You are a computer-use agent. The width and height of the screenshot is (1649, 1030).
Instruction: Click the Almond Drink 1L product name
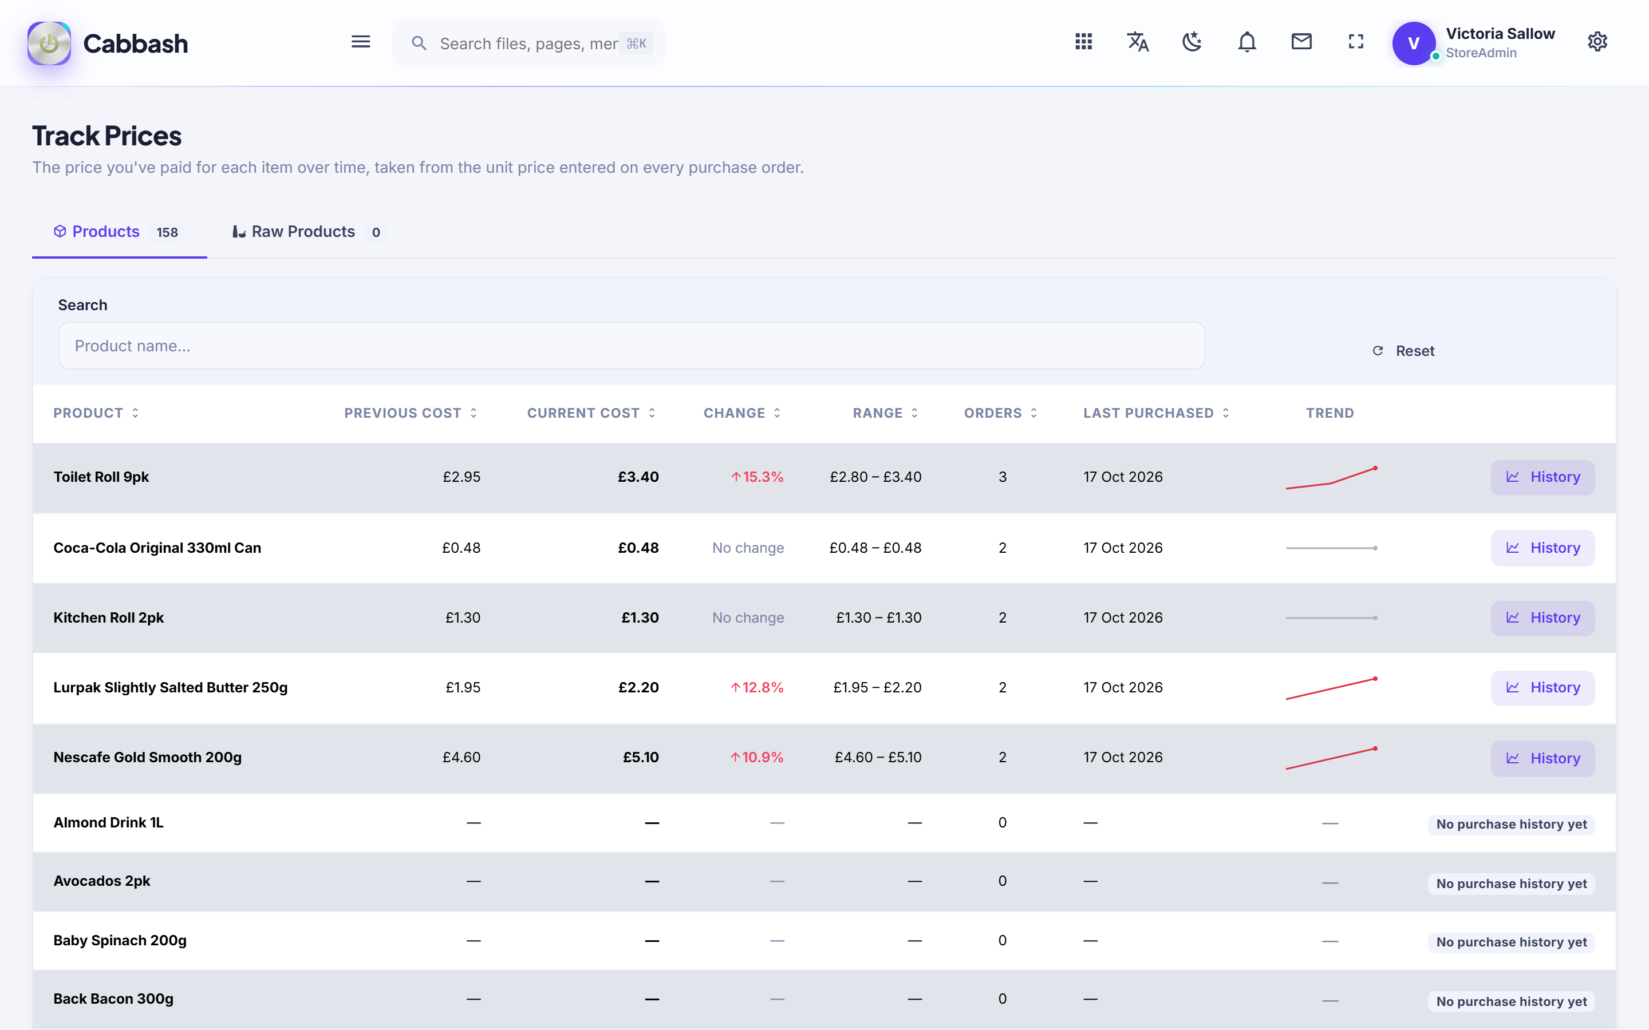108,822
